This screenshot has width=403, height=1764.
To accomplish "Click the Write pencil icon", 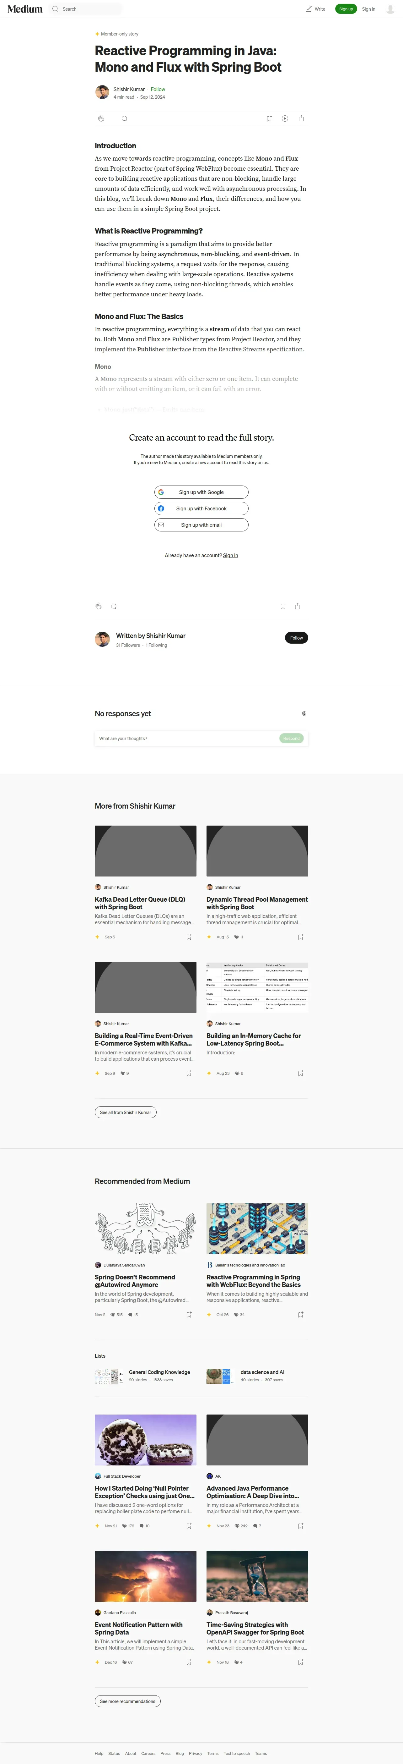I will [309, 9].
